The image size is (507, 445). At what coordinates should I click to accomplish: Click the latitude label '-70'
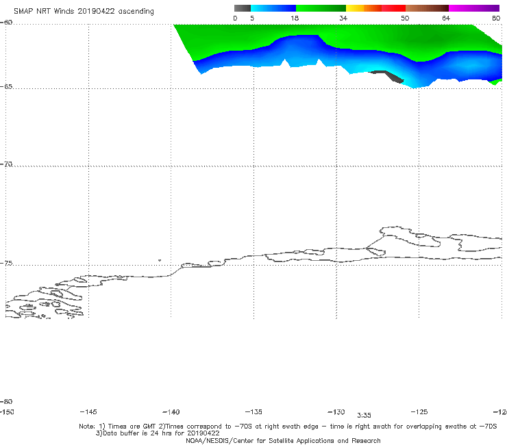tap(6, 164)
